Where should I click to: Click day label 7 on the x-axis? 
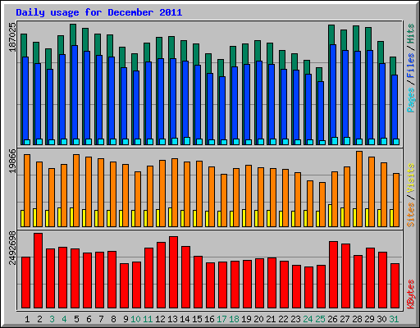(101, 319)
